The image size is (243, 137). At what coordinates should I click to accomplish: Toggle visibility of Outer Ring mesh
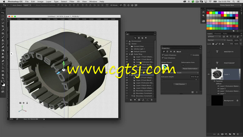pos(127,54)
